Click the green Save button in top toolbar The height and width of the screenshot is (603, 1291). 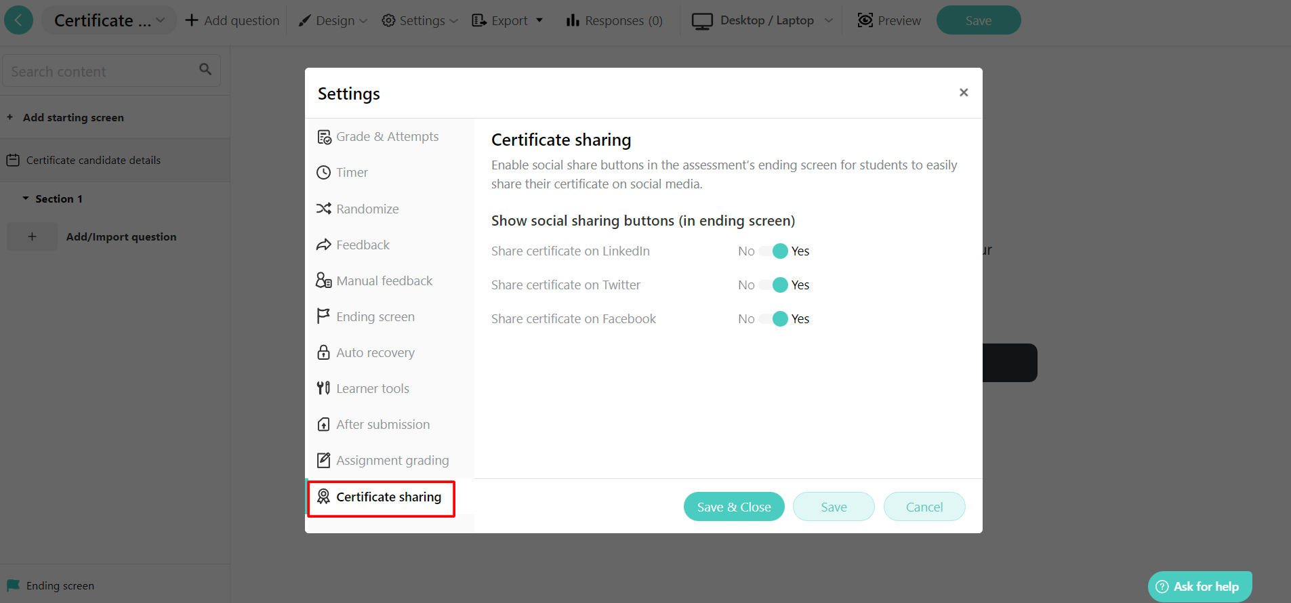(979, 20)
